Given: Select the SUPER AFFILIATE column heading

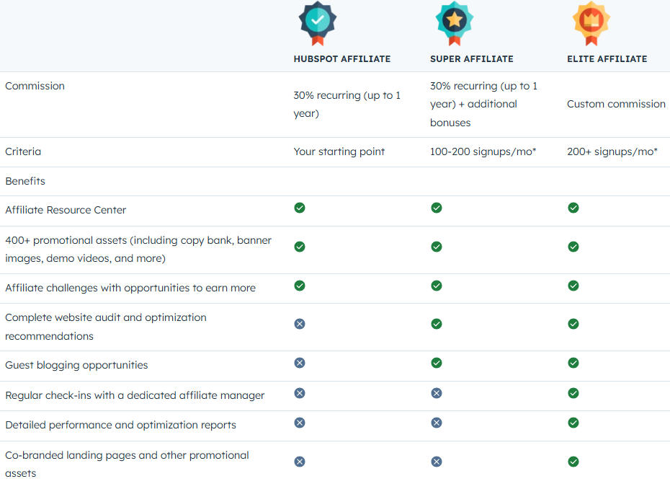Looking at the screenshot, I should coord(472,59).
